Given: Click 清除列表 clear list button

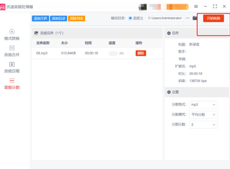Looking at the screenshot, I should tap(76, 18).
